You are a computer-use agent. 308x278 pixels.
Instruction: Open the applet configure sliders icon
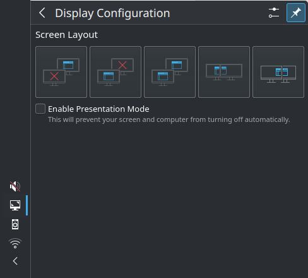pos(274,13)
